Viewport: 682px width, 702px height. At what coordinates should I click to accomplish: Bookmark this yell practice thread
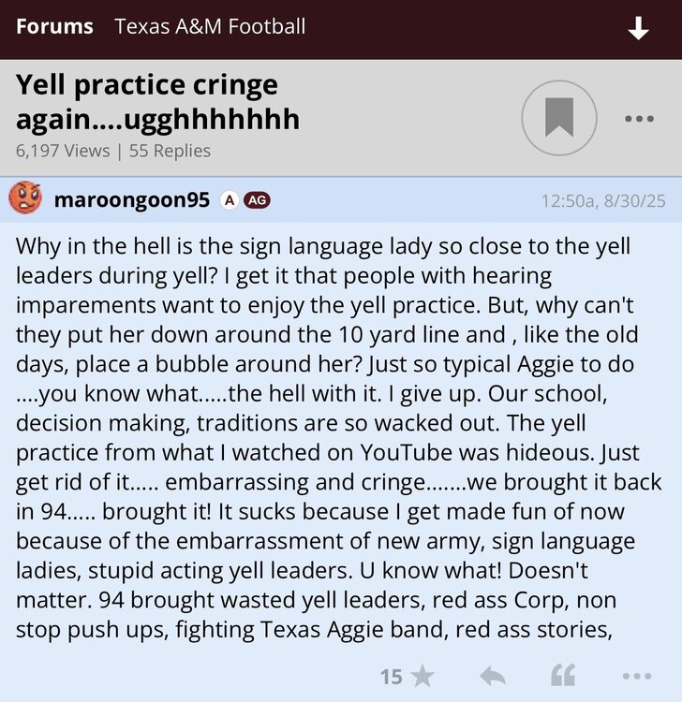coord(559,118)
